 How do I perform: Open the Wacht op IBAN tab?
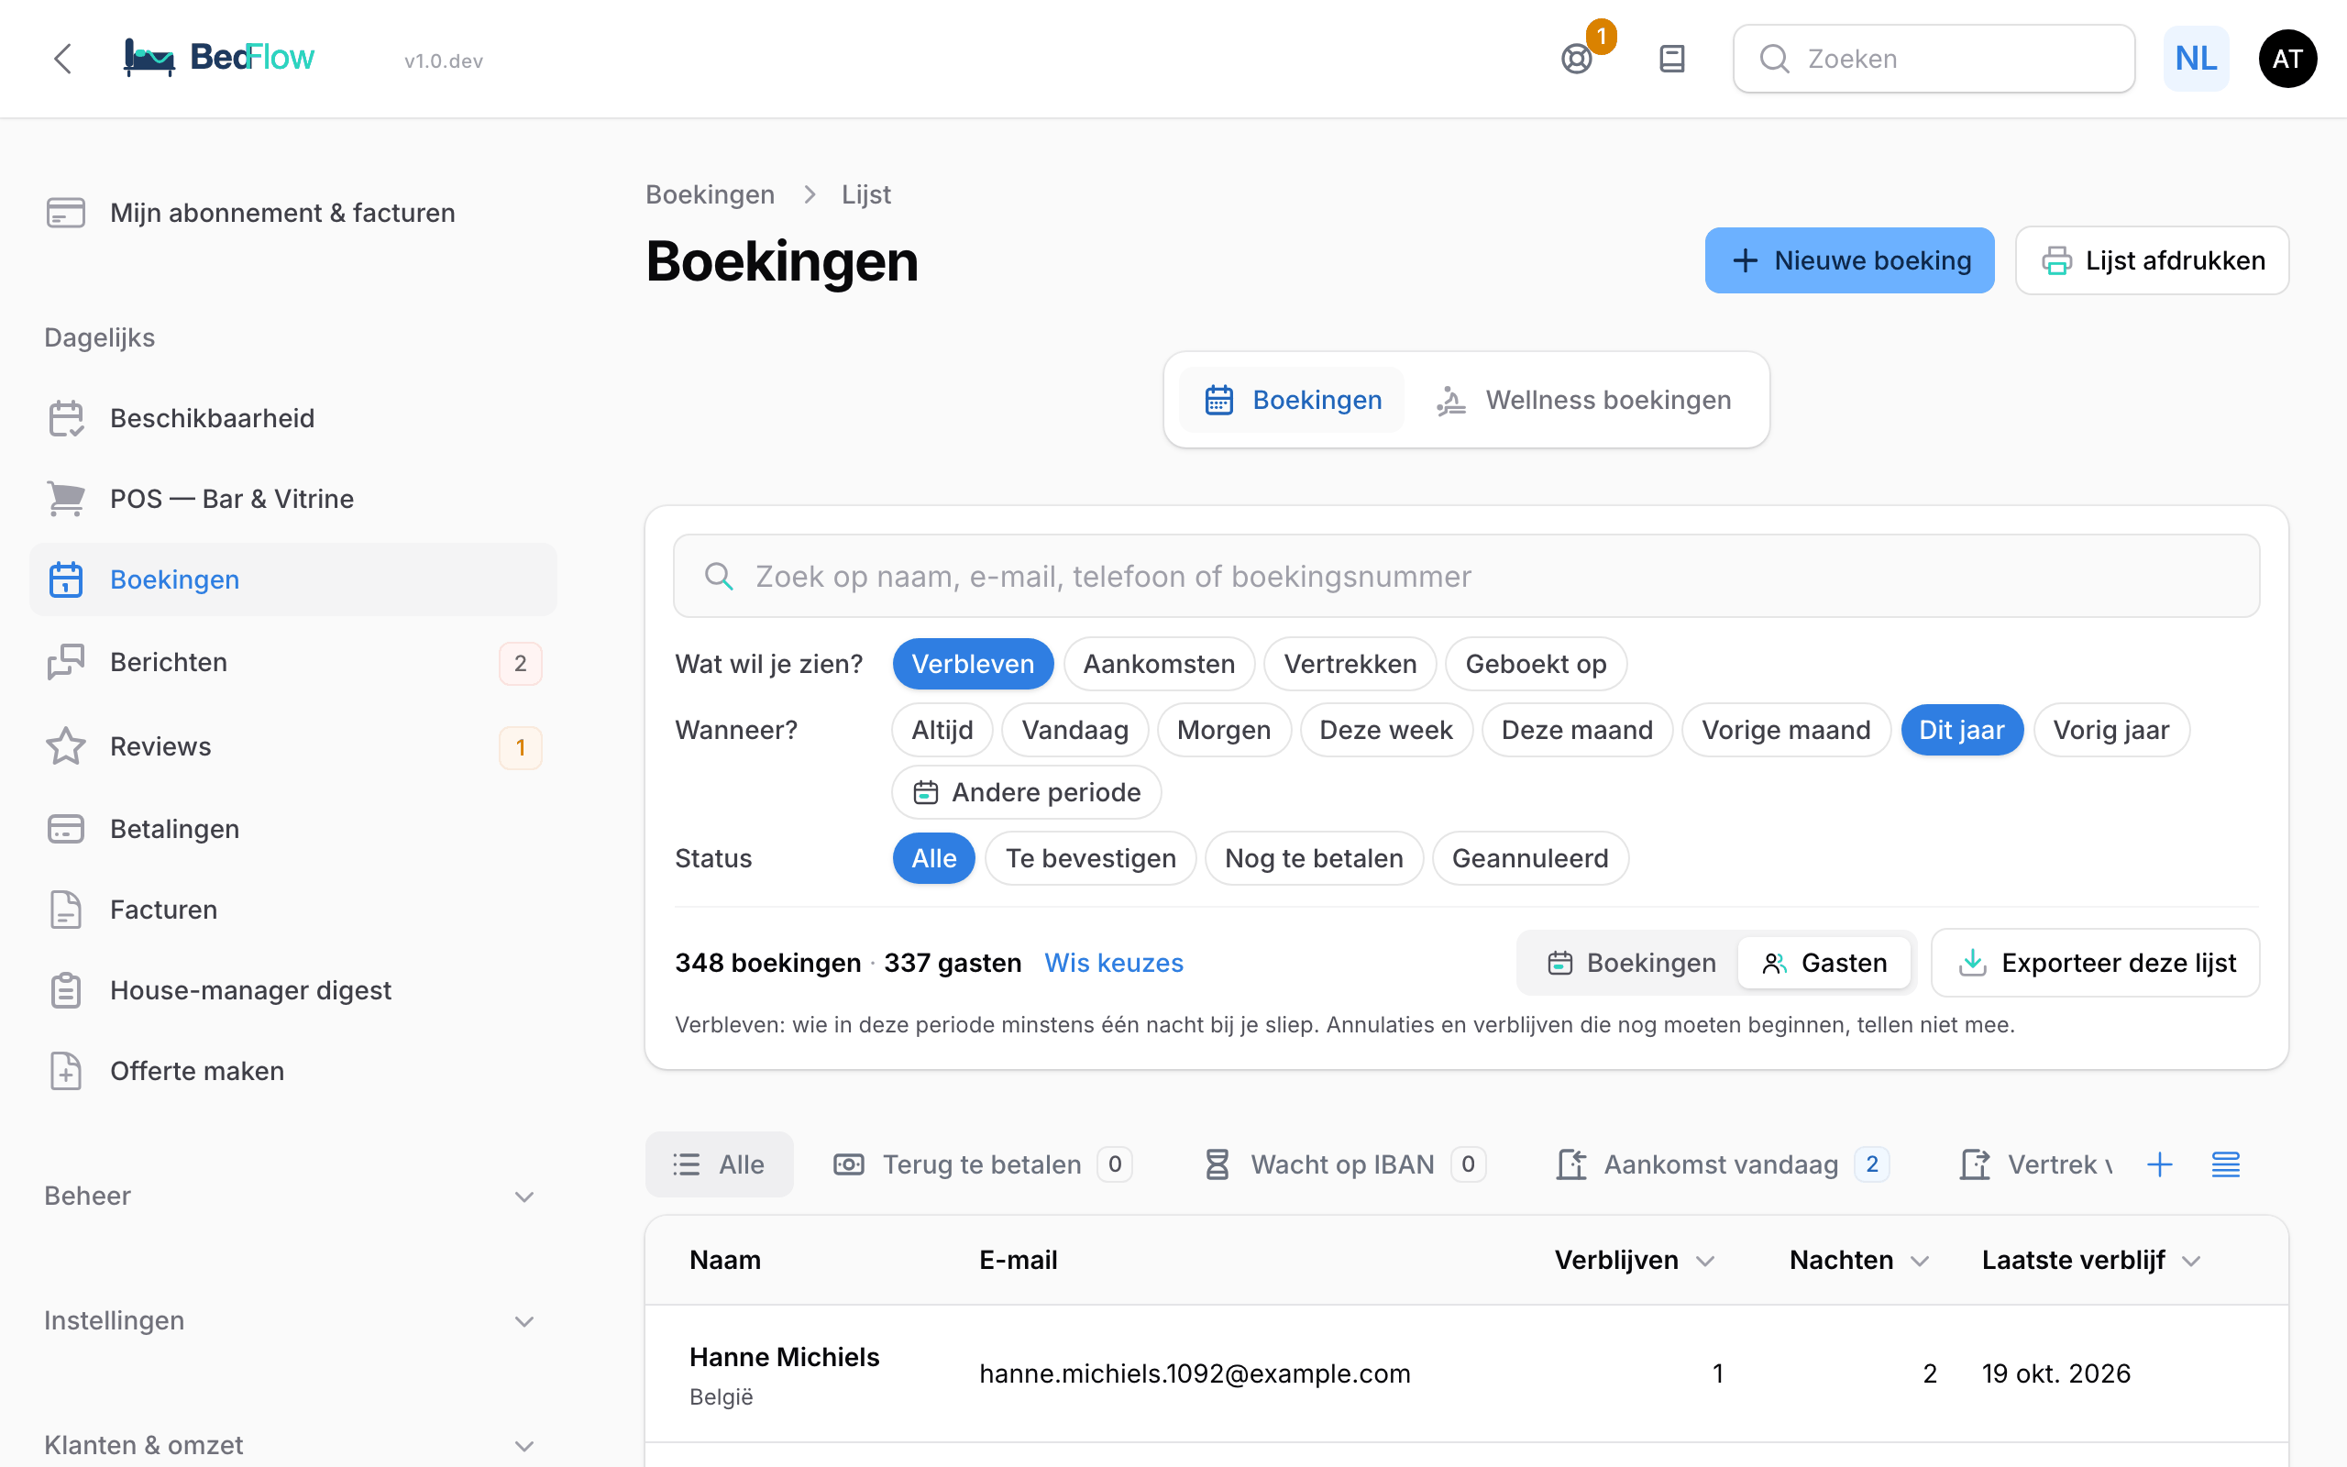click(1344, 1164)
